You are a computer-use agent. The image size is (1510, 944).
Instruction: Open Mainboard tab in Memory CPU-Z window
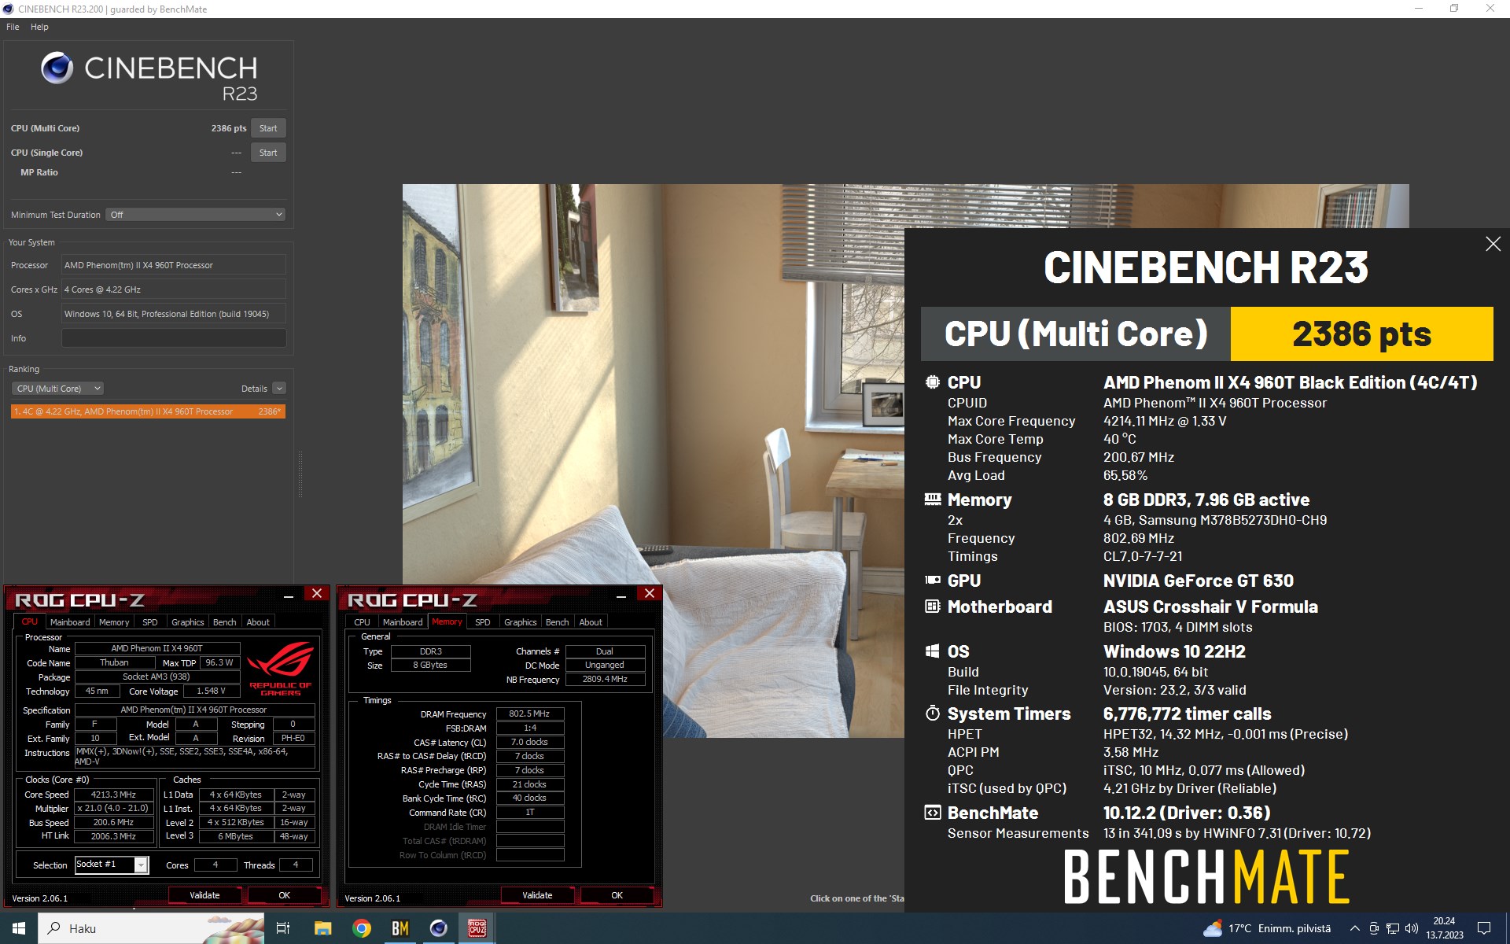click(x=403, y=622)
